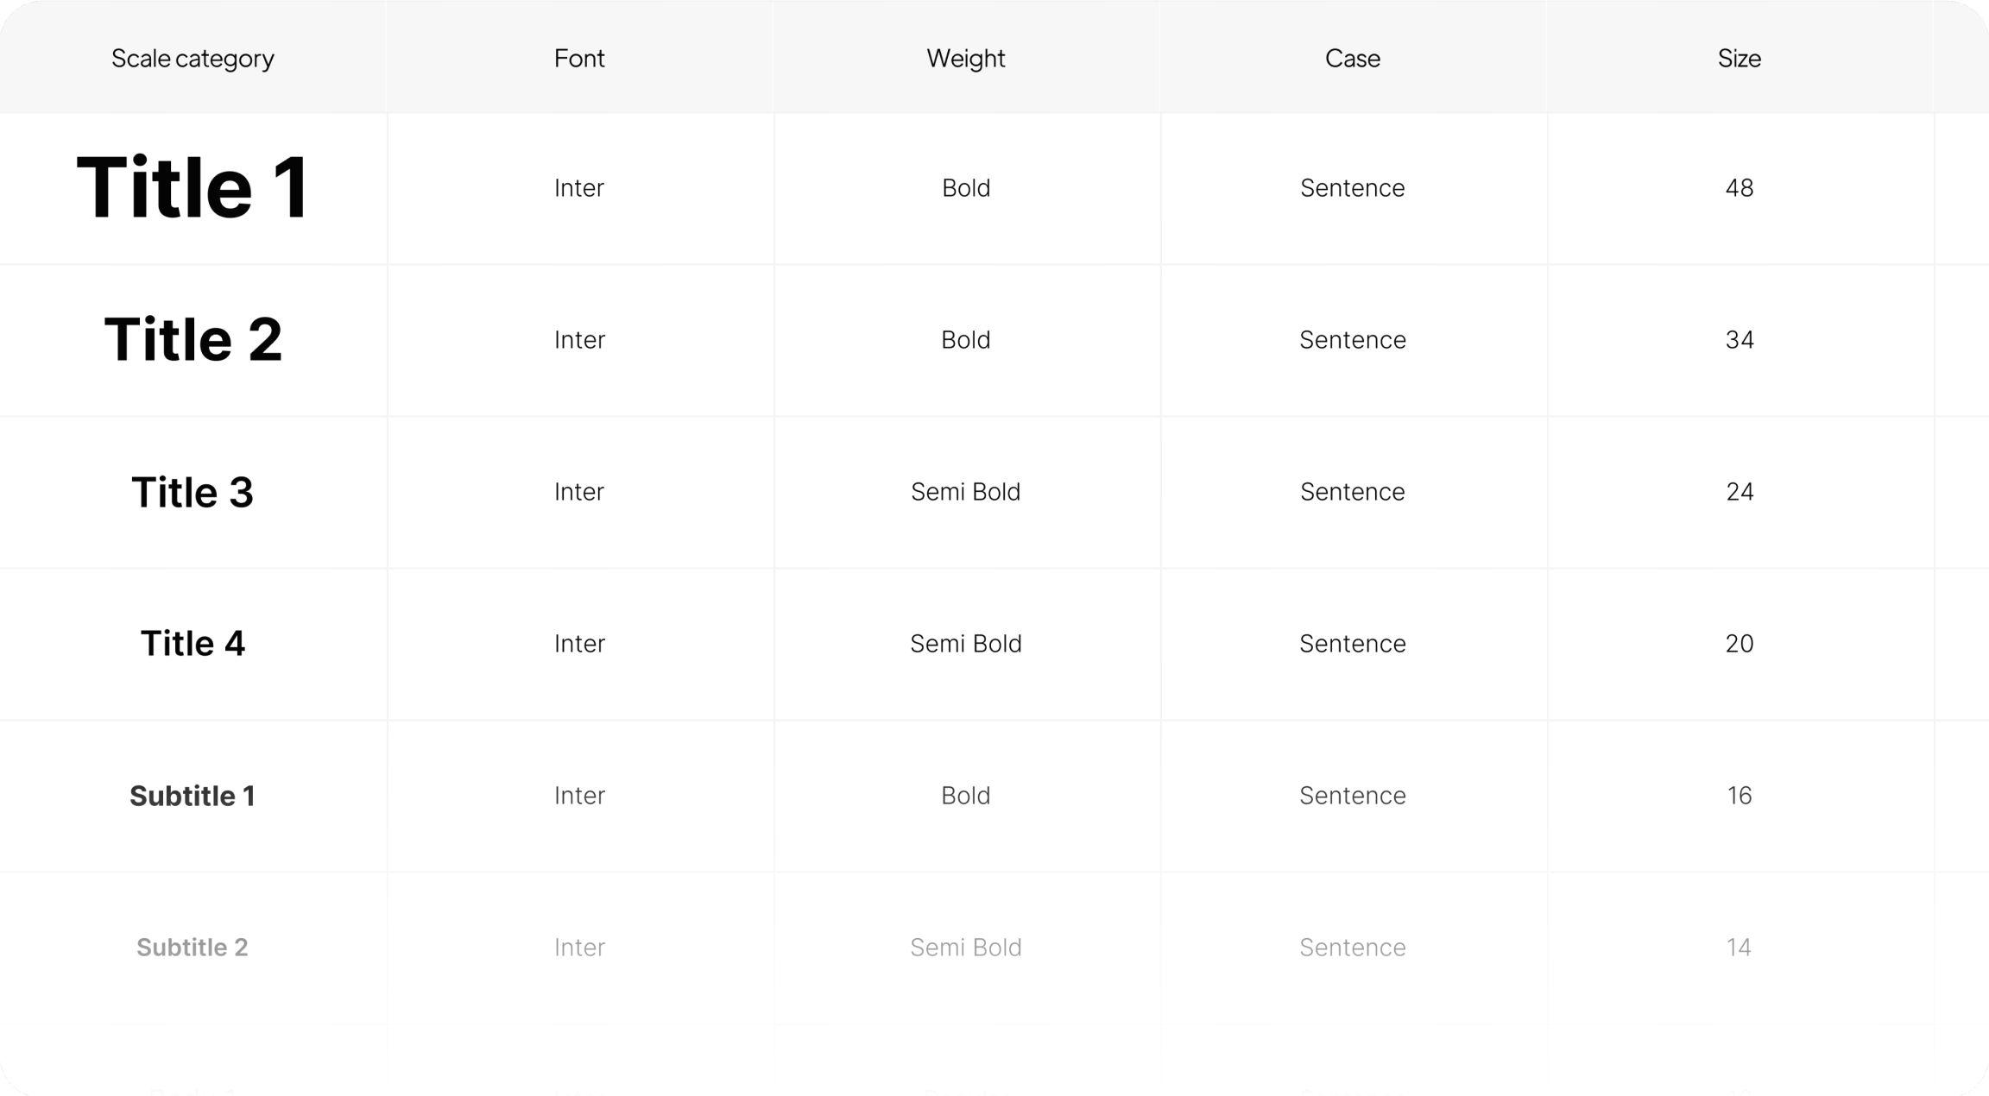1989x1096 pixels.
Task: Click the Case column header
Action: pyautogui.click(x=1353, y=58)
